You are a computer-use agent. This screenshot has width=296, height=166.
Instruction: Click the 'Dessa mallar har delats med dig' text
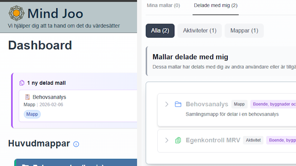(224, 67)
